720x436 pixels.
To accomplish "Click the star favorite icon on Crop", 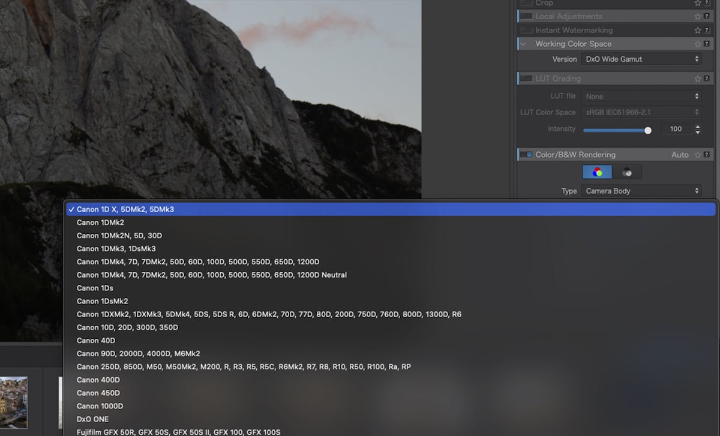I will pyautogui.click(x=696, y=4).
